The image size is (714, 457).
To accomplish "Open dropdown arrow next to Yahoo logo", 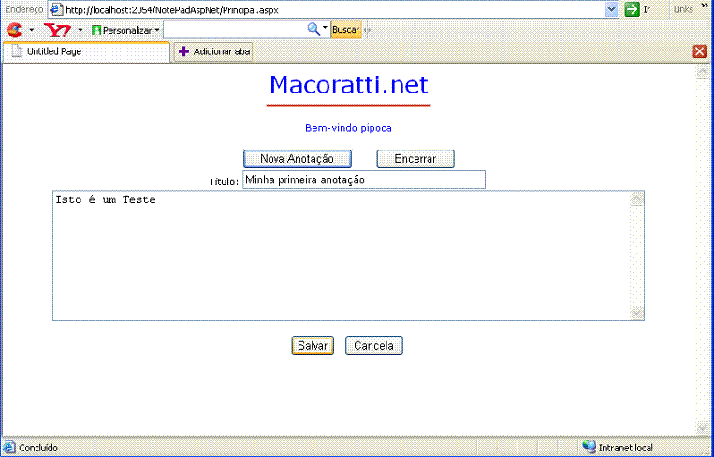I will 80,31.
